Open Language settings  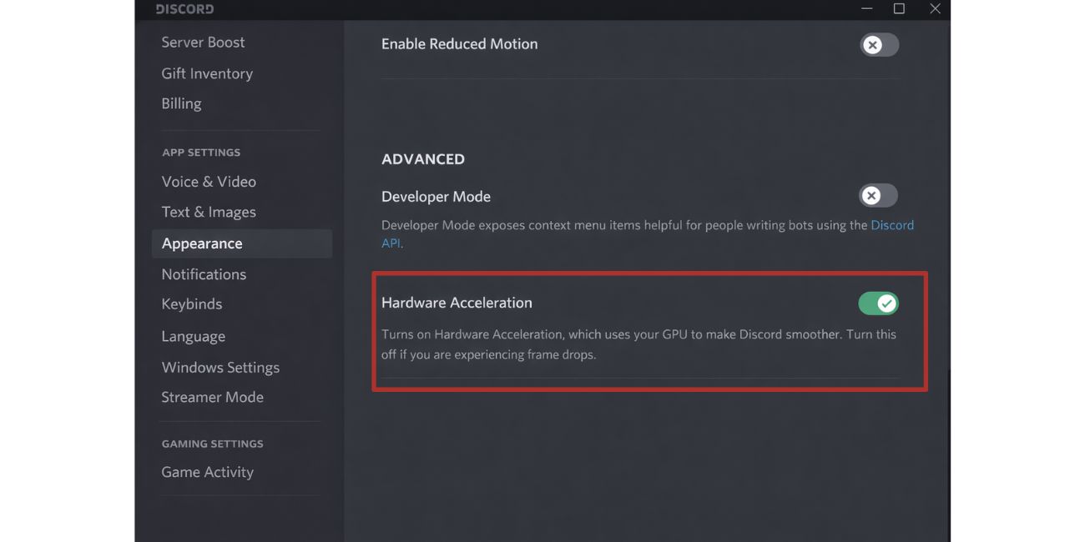[x=193, y=335]
